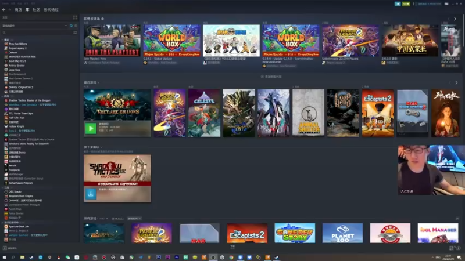Go back with the left arrow button
The width and height of the screenshot is (465, 261).
(x=4, y=10)
